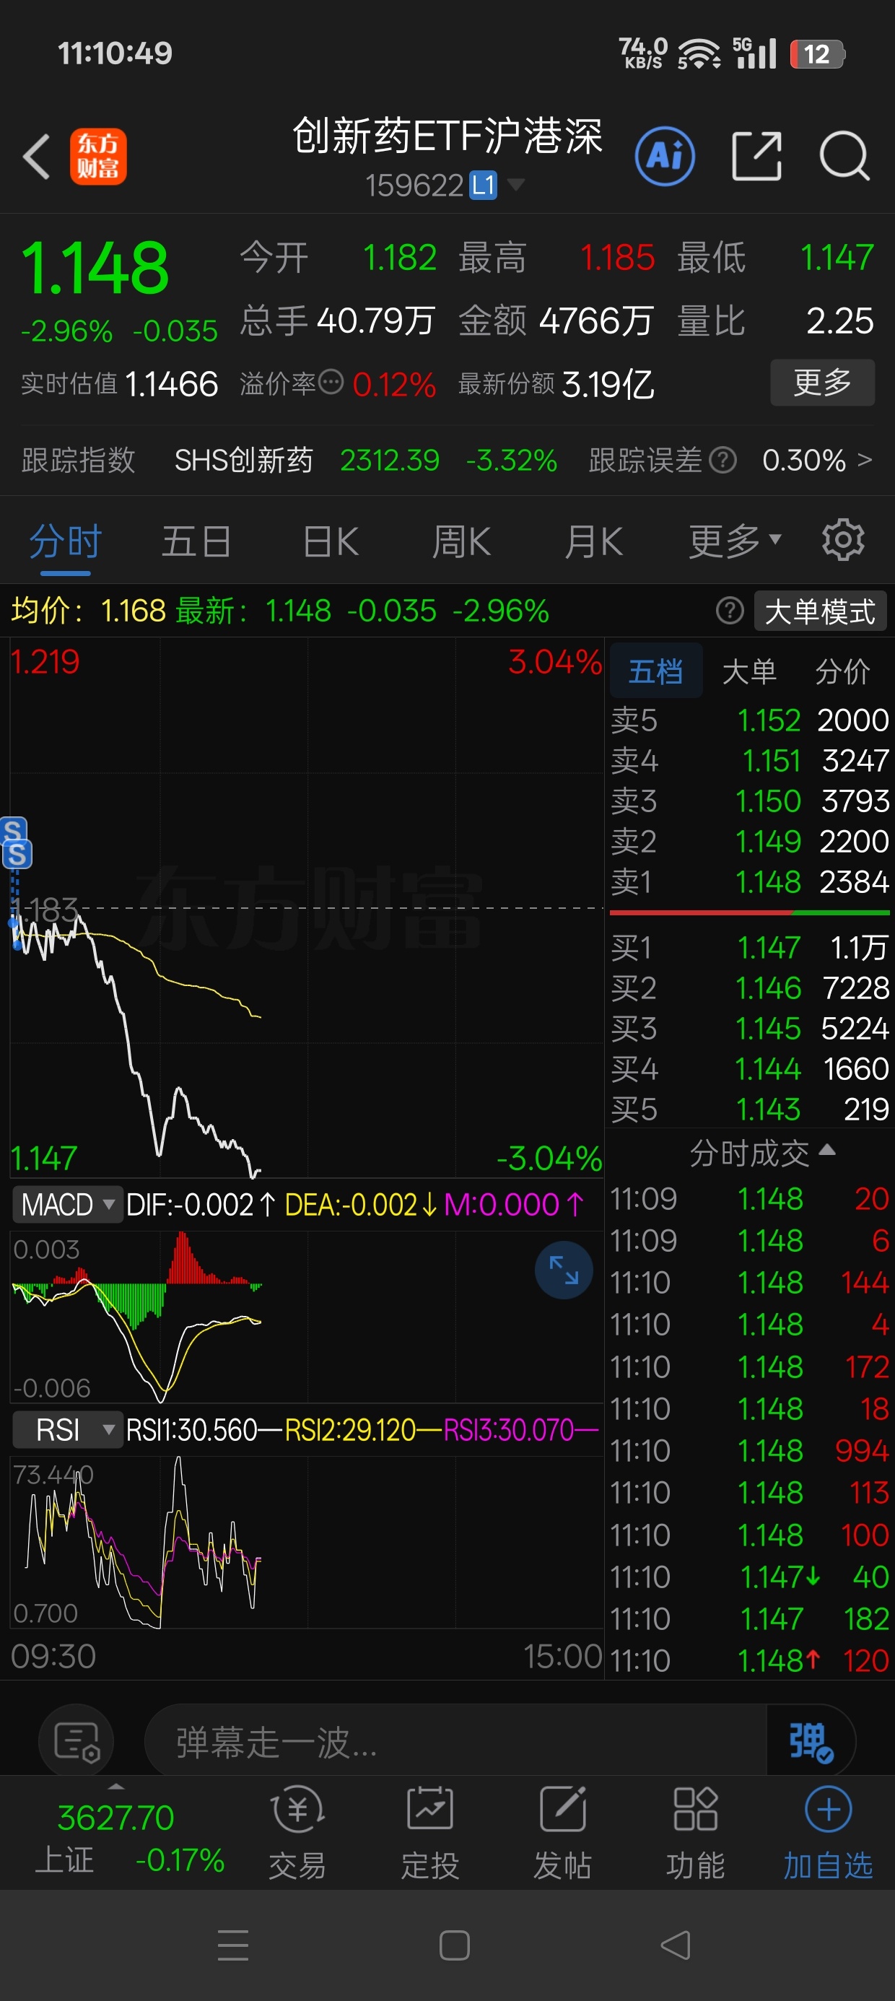
Task: Select the 大单 tab
Action: click(x=749, y=671)
